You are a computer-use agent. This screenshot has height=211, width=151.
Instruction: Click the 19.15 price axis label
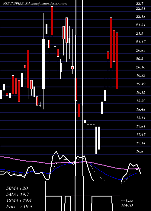pos(141,93)
